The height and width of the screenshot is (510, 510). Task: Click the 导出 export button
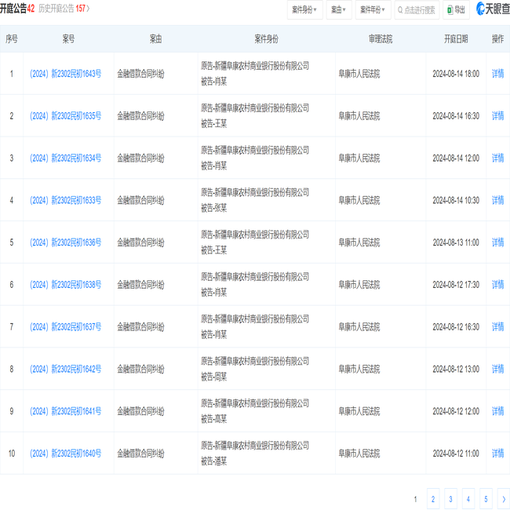pyautogui.click(x=456, y=9)
